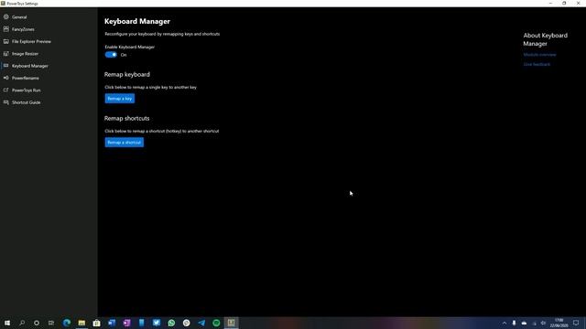Open Telegram from the taskbar

coord(201,323)
